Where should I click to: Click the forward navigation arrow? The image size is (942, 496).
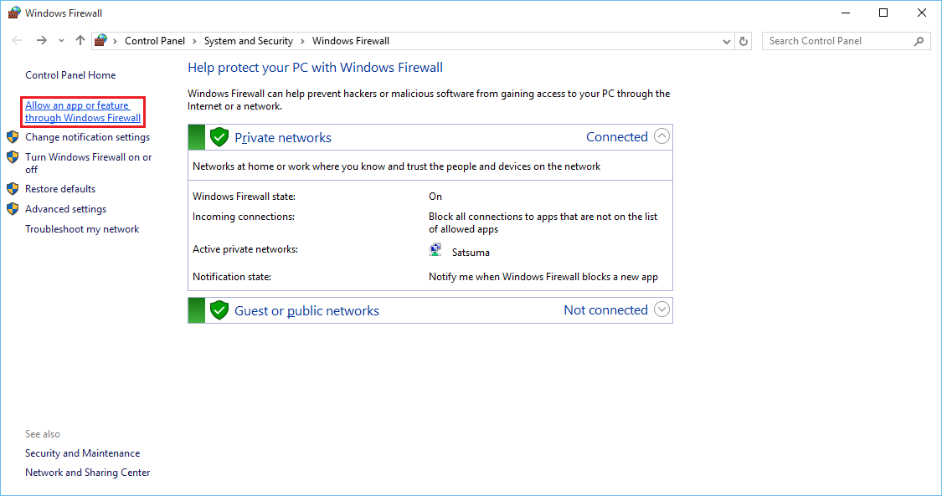click(x=40, y=40)
